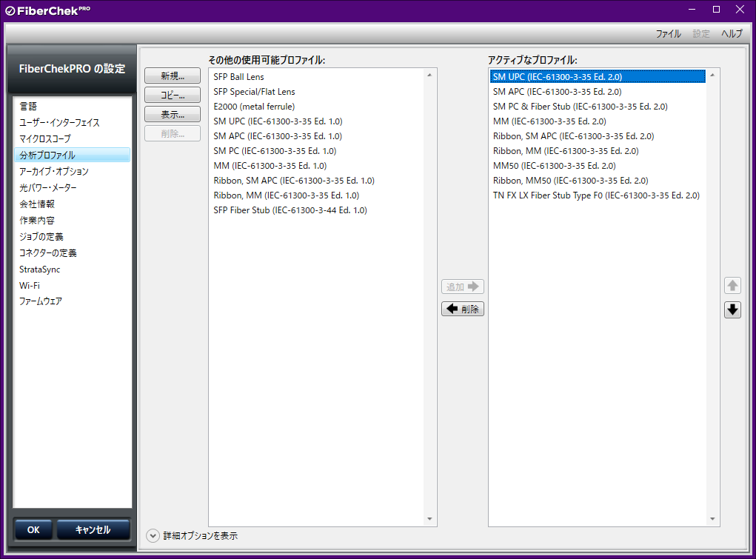Select Ribbon, SM APC Ed. 1.0 profile
This screenshot has width=756, height=559.
pyautogui.click(x=317, y=181)
